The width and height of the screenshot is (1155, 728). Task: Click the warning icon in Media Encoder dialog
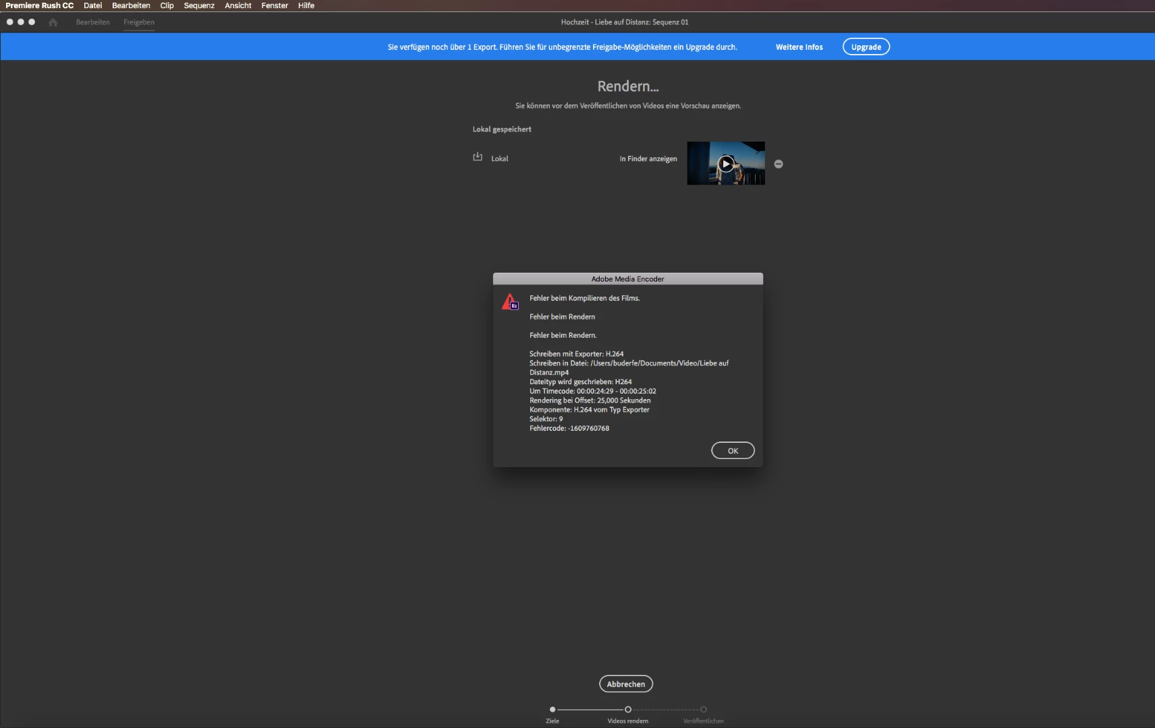510,301
